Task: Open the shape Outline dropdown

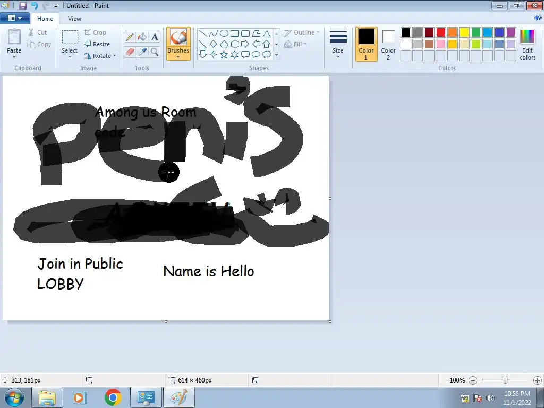Action: pos(302,32)
